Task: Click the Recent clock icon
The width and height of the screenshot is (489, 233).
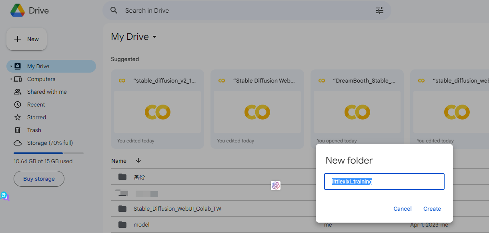Action: click(18, 105)
